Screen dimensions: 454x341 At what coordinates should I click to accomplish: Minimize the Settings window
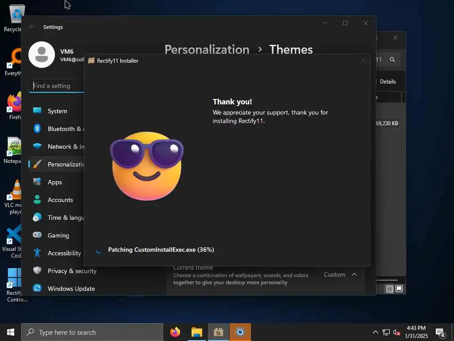coord(325,23)
